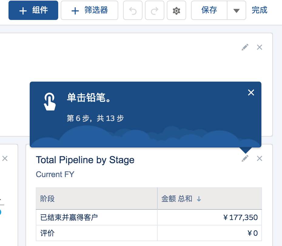Click the Total Pipeline by Stage title
The height and width of the screenshot is (246, 282).
pos(85,160)
